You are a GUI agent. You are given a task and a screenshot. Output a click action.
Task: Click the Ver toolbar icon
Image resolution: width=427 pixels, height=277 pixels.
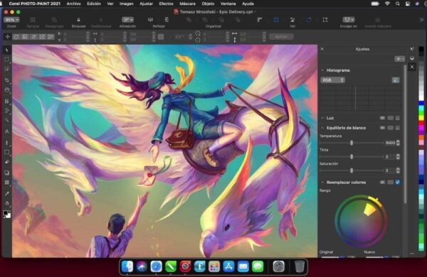292,20
